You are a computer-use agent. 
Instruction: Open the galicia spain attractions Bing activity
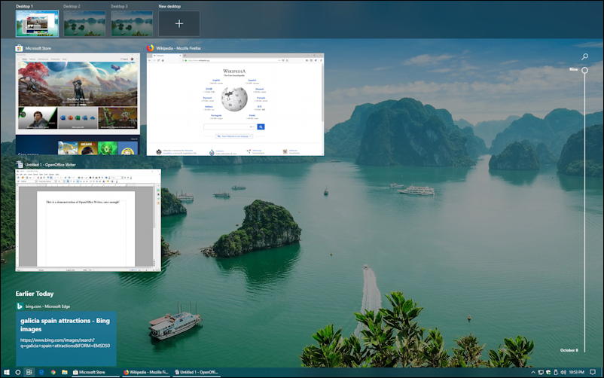(x=66, y=339)
